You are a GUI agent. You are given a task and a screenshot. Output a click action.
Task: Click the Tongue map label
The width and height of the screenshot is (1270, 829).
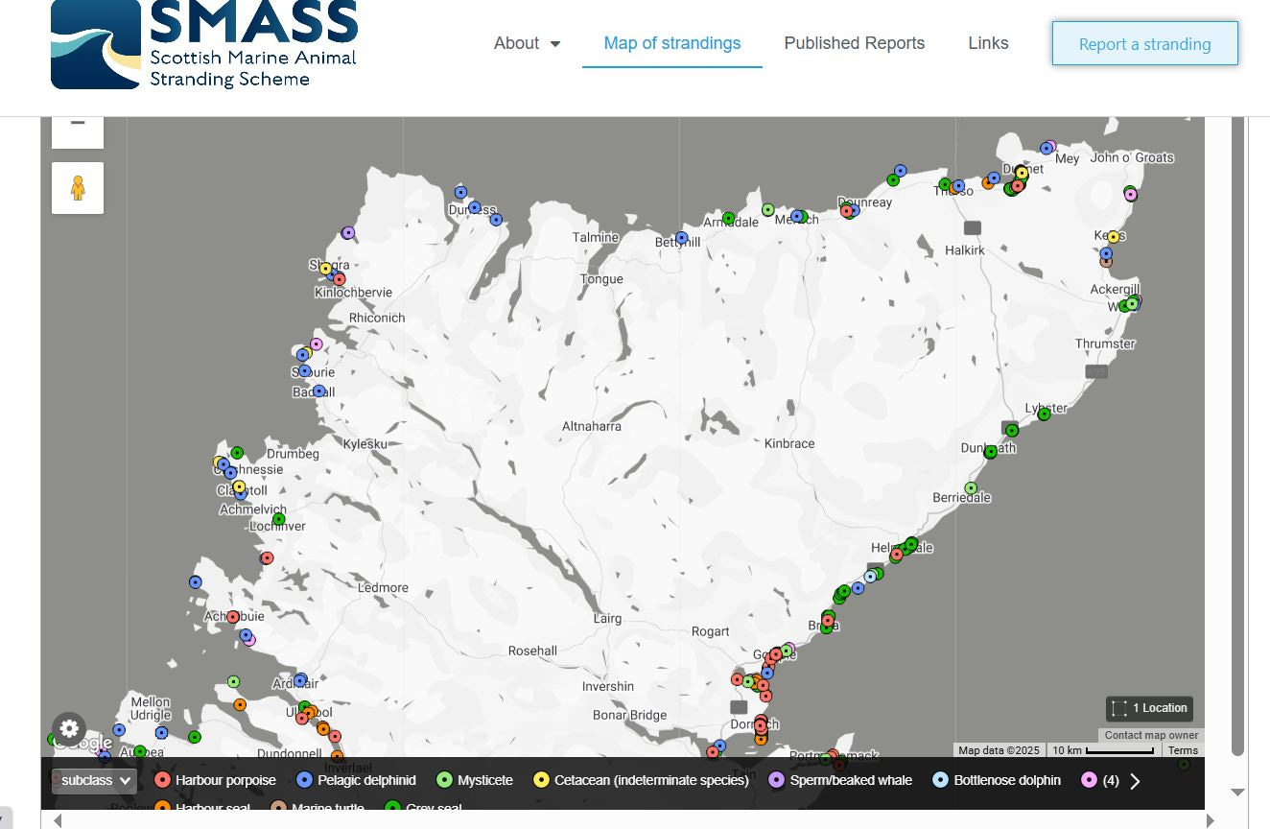coord(601,279)
